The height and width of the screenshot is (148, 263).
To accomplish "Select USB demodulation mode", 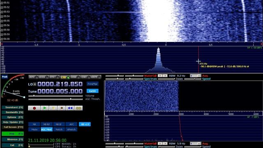I will [x=75, y=77].
